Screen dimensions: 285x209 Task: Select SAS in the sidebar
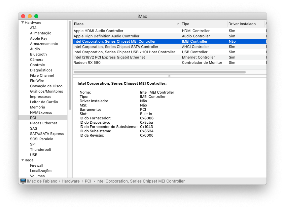[x=34, y=128]
